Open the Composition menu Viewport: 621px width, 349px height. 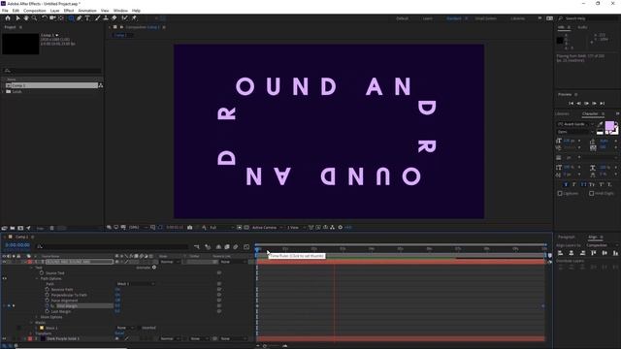coord(35,11)
